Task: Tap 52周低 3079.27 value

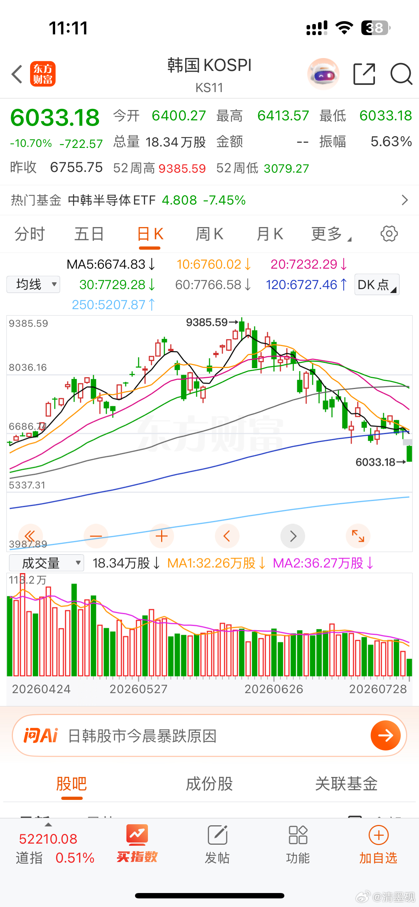Action: (x=286, y=168)
